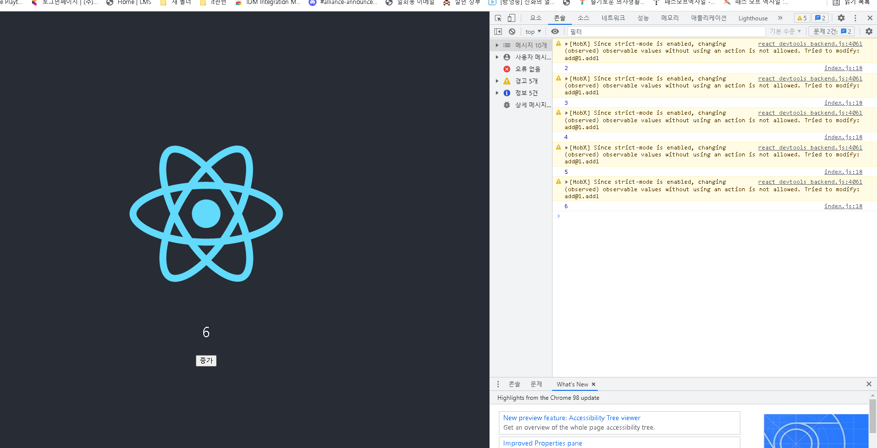The image size is (877, 448).
Task: Open first react_devtools_backend.js:4061 link
Action: coord(810,44)
